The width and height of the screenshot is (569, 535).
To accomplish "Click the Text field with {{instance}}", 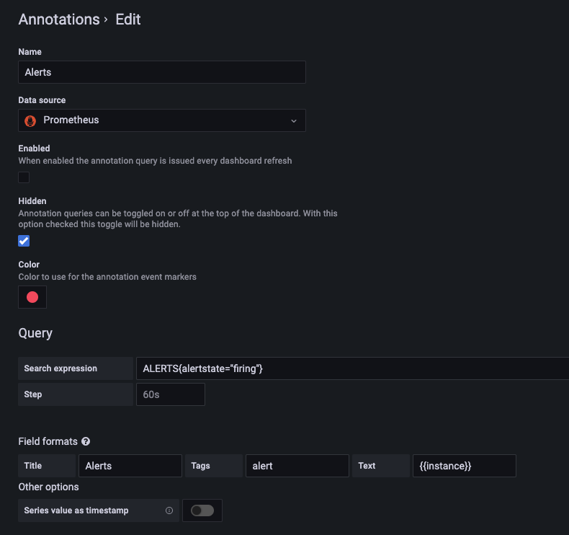I will pyautogui.click(x=464, y=466).
